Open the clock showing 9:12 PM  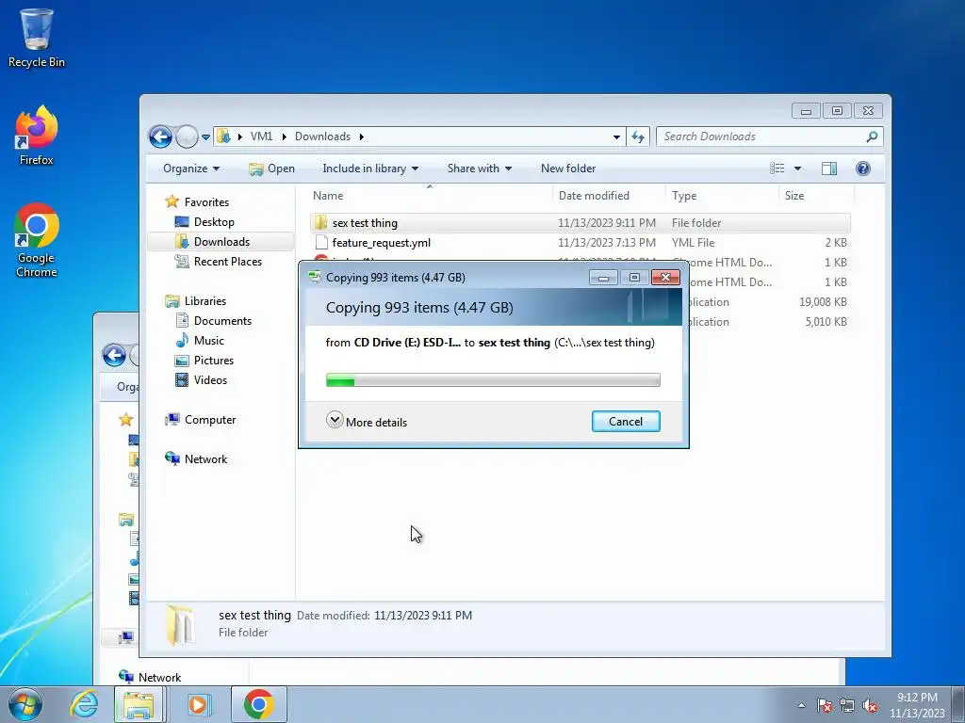pyautogui.click(x=916, y=705)
